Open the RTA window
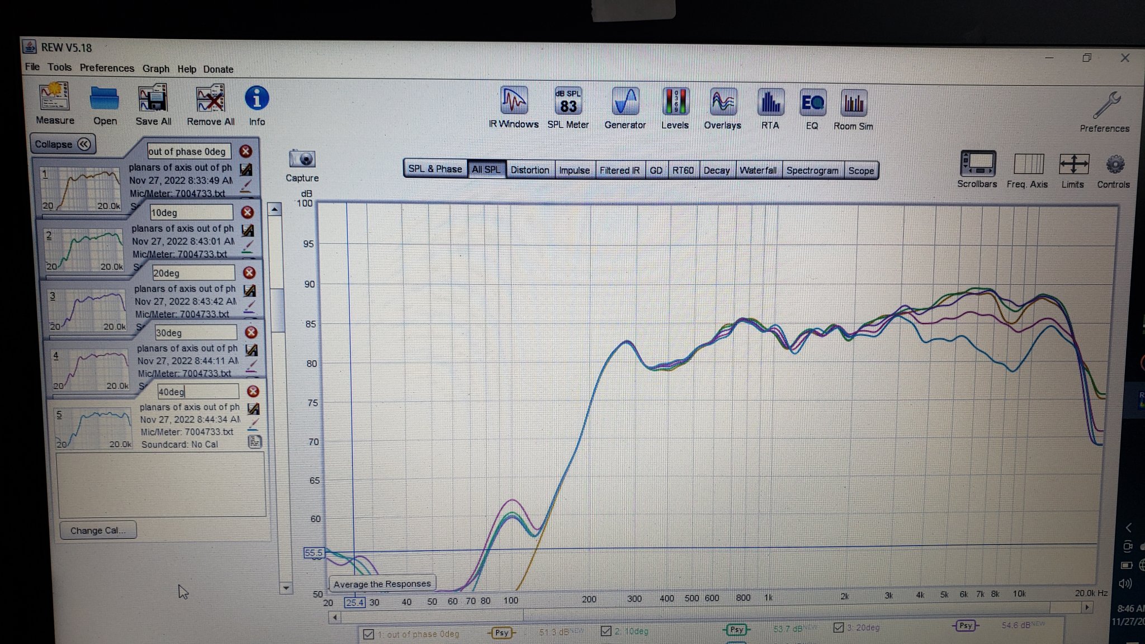This screenshot has width=1145, height=644. click(x=770, y=103)
